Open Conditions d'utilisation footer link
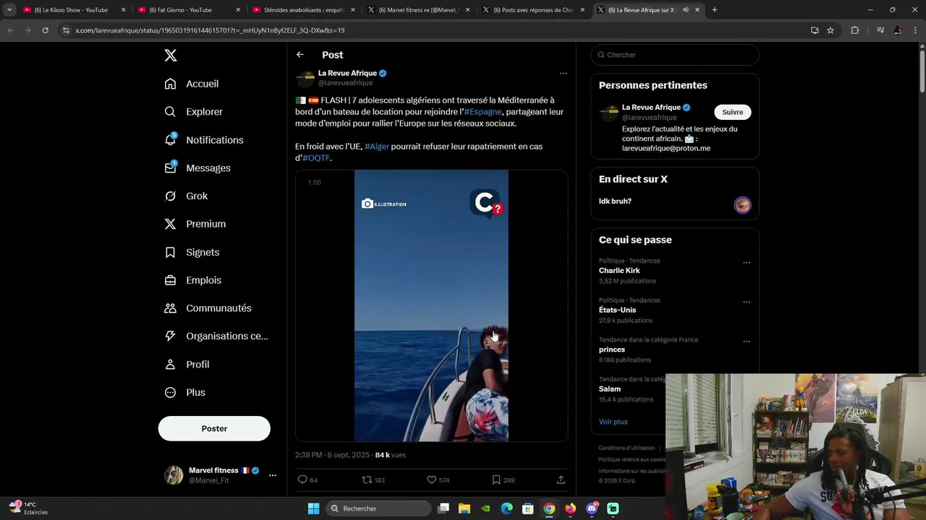Image resolution: width=926 pixels, height=520 pixels. [x=626, y=448]
